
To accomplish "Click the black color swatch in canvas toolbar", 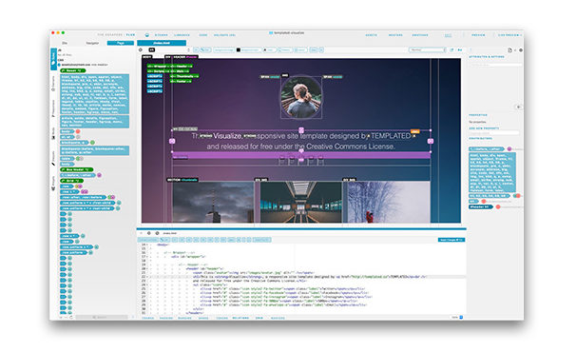I will pos(239,49).
